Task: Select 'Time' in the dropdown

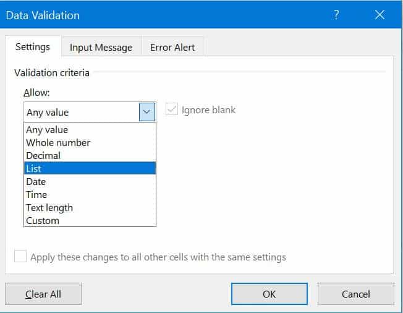Action: click(x=36, y=195)
